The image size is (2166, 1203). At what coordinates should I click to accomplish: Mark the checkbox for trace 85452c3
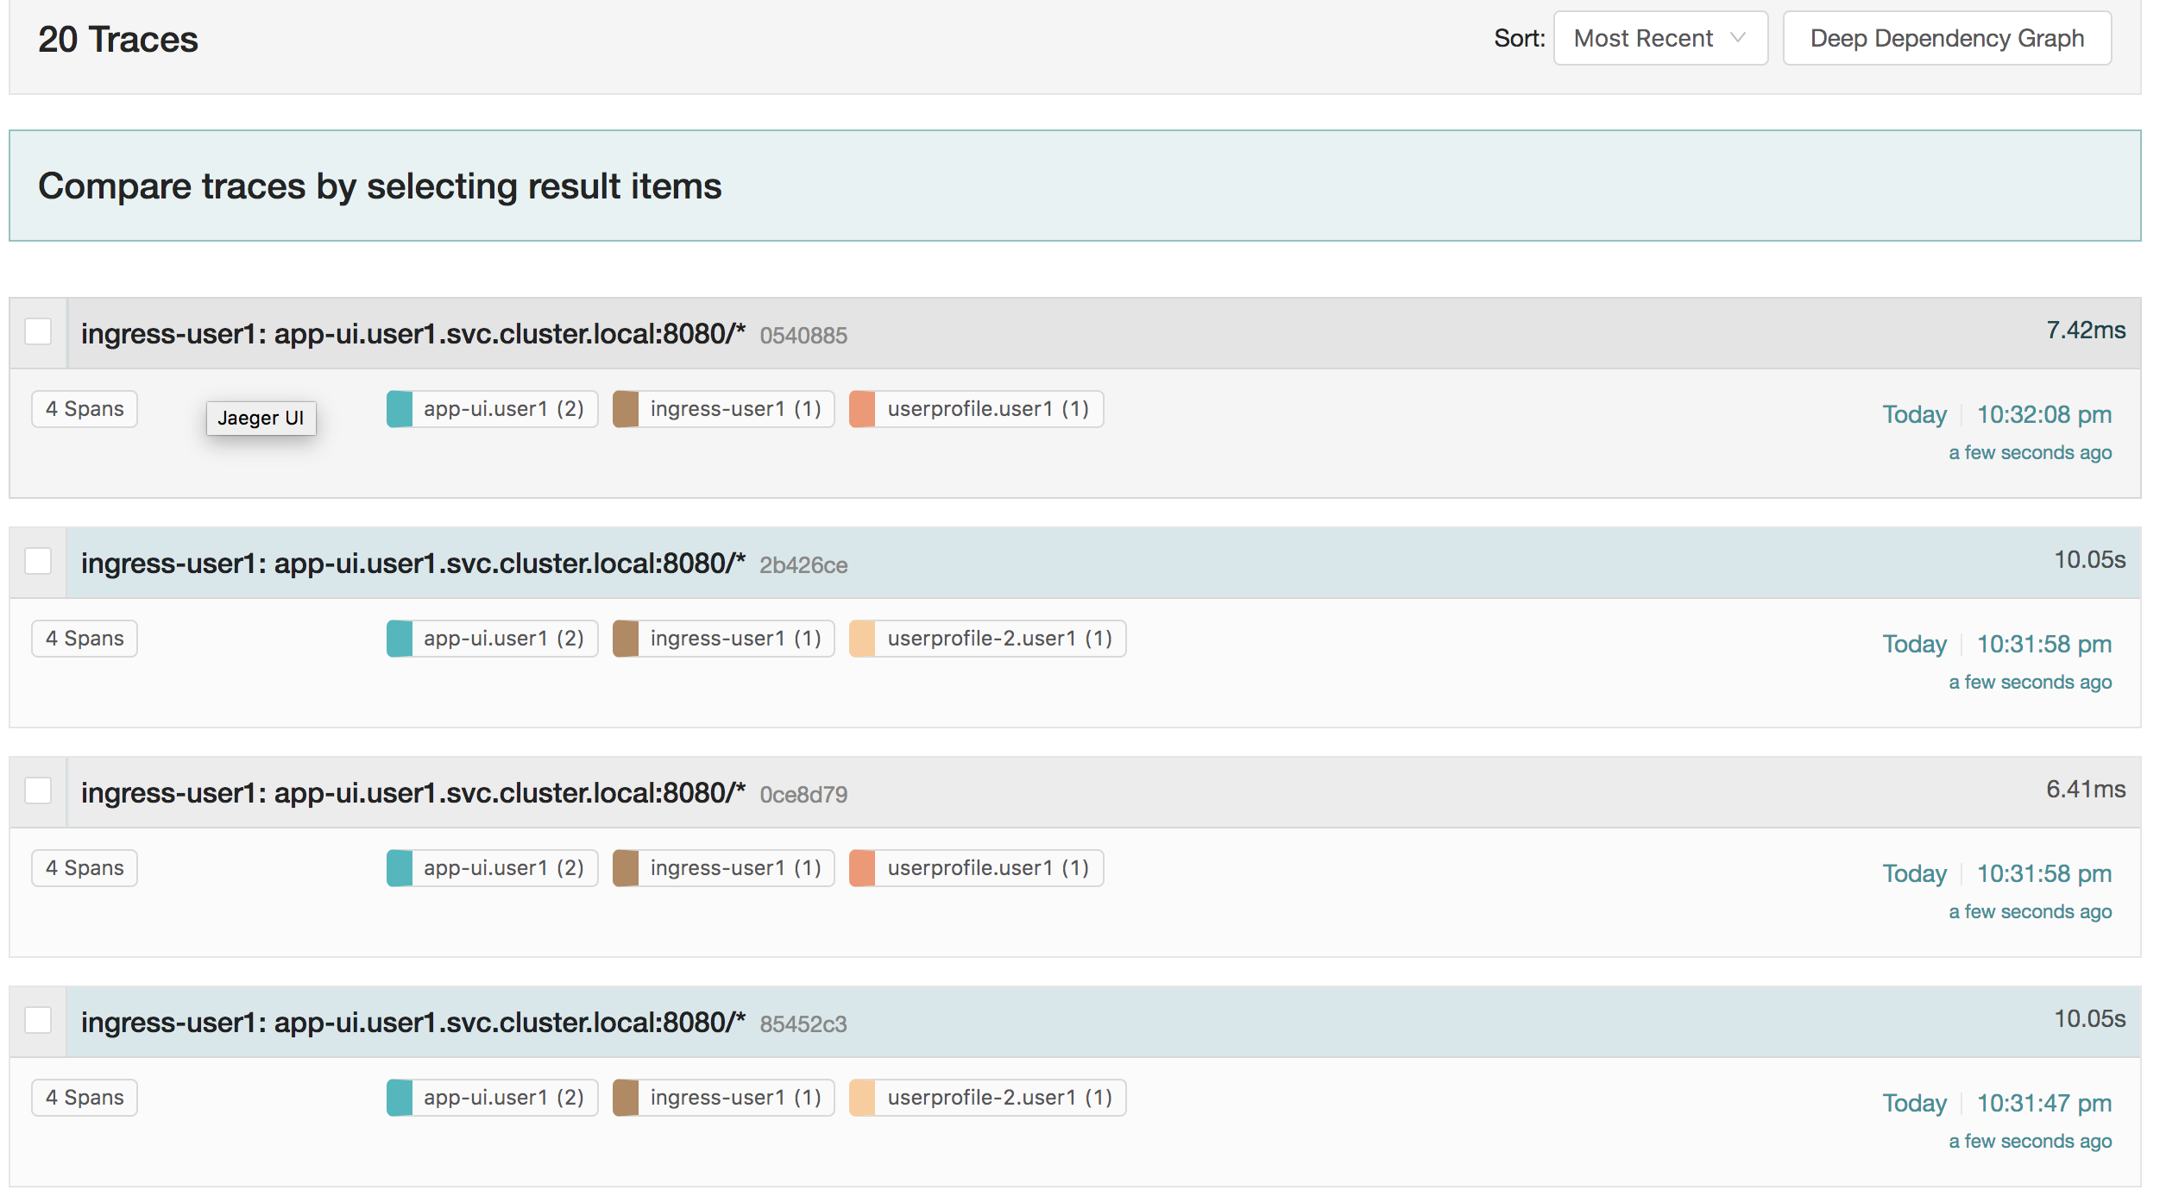[38, 1020]
